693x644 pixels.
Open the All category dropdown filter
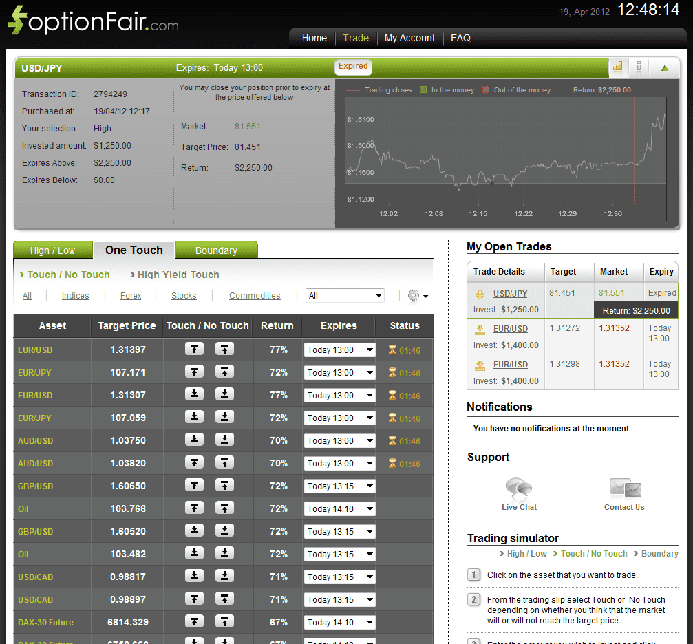345,295
